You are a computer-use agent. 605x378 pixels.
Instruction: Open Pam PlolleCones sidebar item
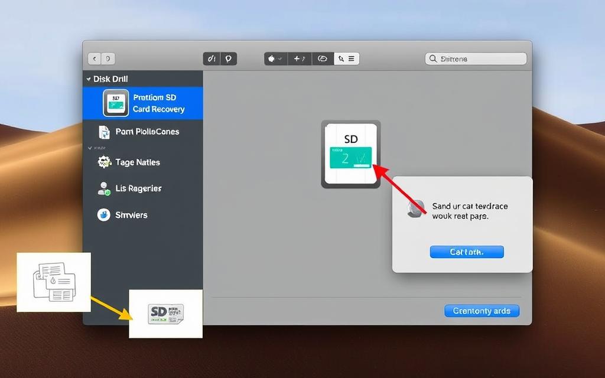coord(143,132)
